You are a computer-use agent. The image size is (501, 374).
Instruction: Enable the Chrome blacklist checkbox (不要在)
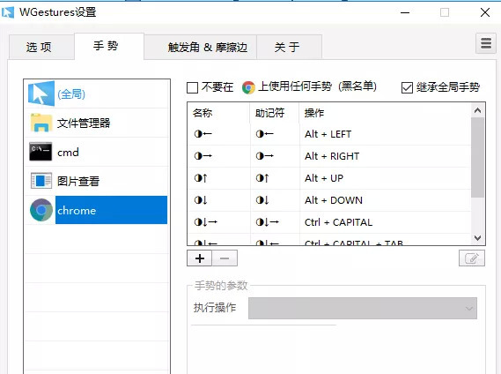point(192,87)
